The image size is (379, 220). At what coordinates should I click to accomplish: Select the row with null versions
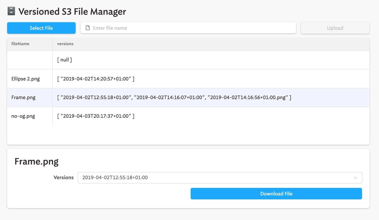pos(64,60)
